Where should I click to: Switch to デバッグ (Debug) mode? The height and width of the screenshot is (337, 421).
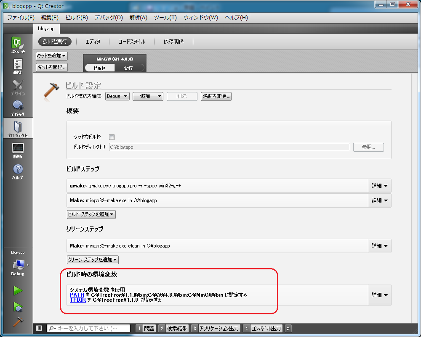point(18,108)
